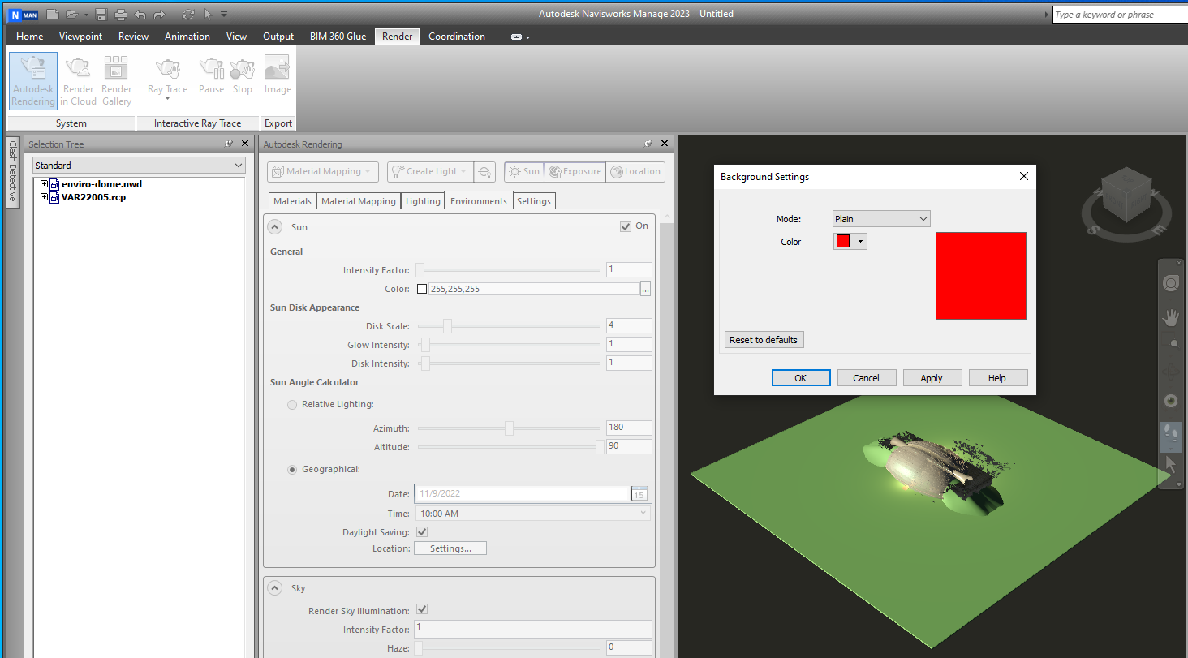Toggle Render Sky Illumination checkbox
The width and height of the screenshot is (1188, 658).
422,609
